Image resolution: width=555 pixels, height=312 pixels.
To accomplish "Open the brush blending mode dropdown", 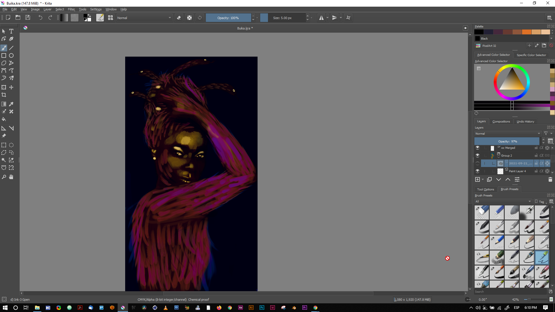I will pyautogui.click(x=144, y=18).
